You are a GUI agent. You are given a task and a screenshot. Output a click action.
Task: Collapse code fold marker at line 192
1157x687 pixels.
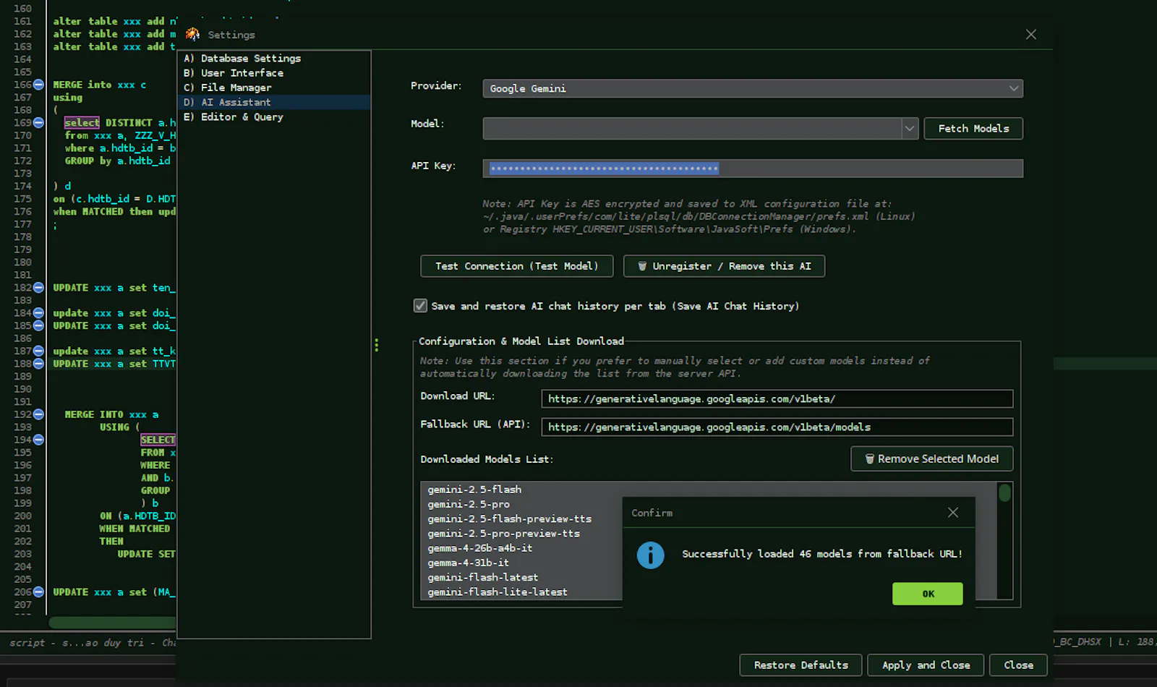pos(39,414)
